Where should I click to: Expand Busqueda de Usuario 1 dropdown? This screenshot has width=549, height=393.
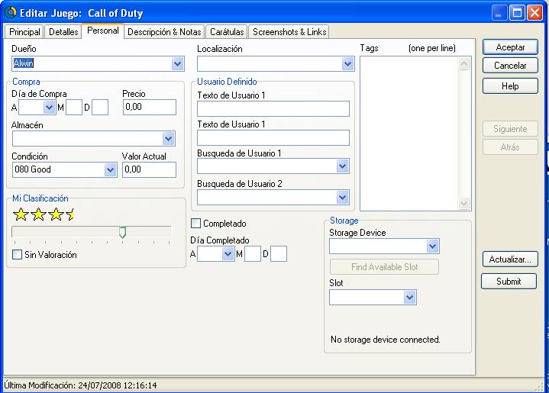342,166
